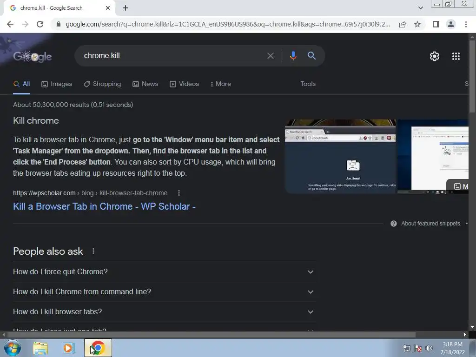The width and height of the screenshot is (476, 357).
Task: Click the forward navigation arrow
Action: (25, 24)
